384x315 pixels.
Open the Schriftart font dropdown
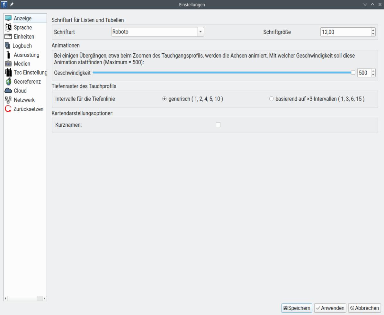click(201, 32)
